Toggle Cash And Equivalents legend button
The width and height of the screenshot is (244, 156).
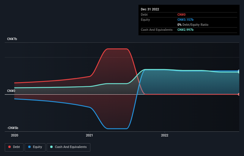tap(68, 147)
